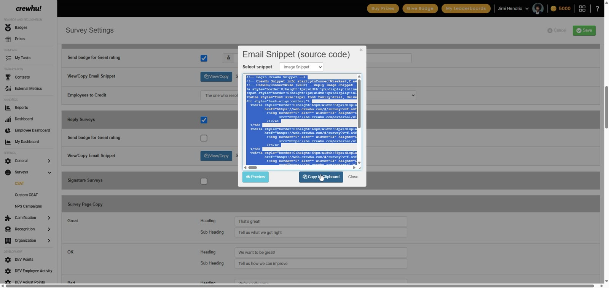Image resolution: width=609 pixels, height=288 pixels.
Task: Enable the Signature Surveys checkbox
Action: click(x=204, y=181)
